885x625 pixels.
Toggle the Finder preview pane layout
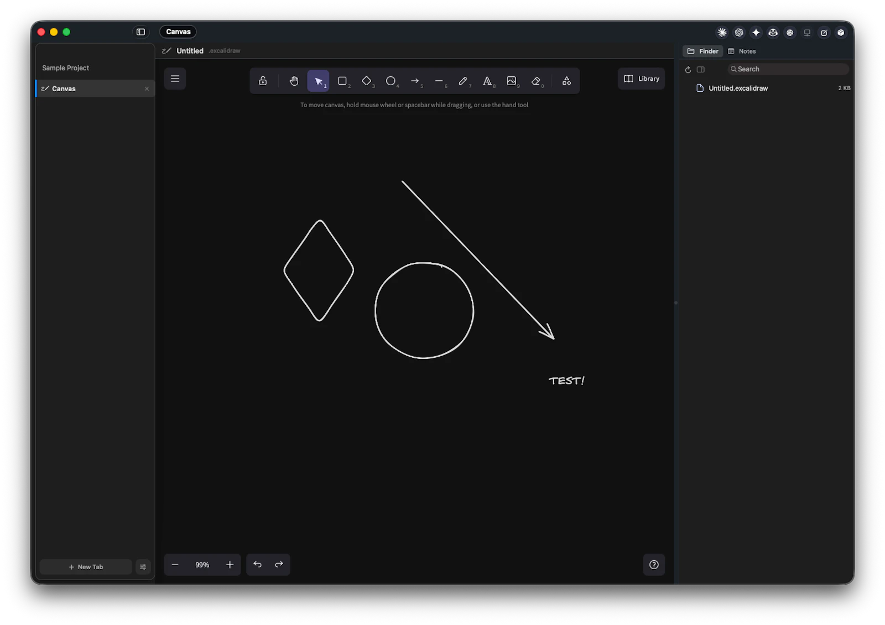coord(701,70)
